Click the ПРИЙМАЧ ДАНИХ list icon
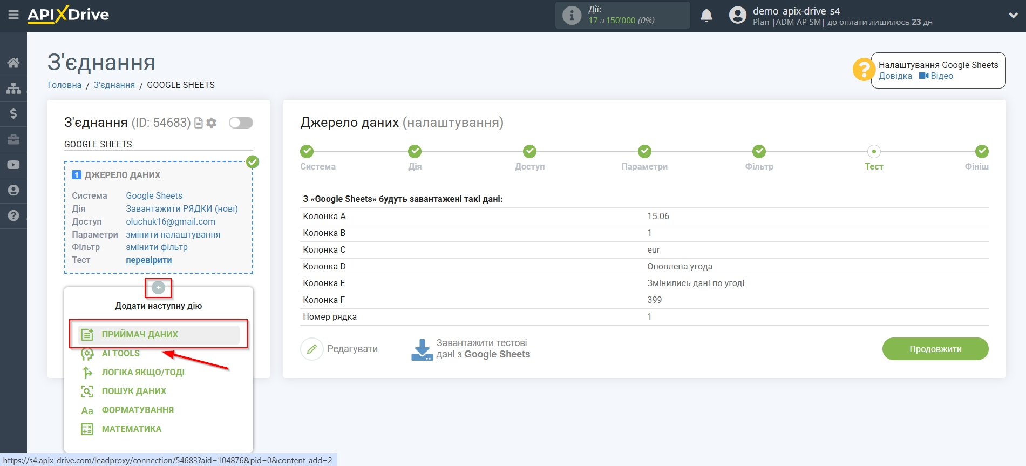 click(x=87, y=335)
